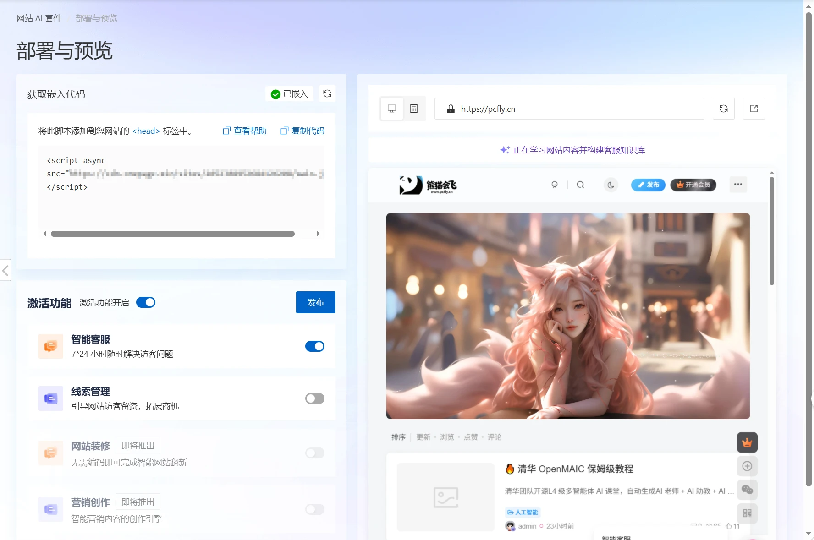The image size is (814, 540).
Task: Toggle the 网站装修 switch
Action: pos(315,453)
